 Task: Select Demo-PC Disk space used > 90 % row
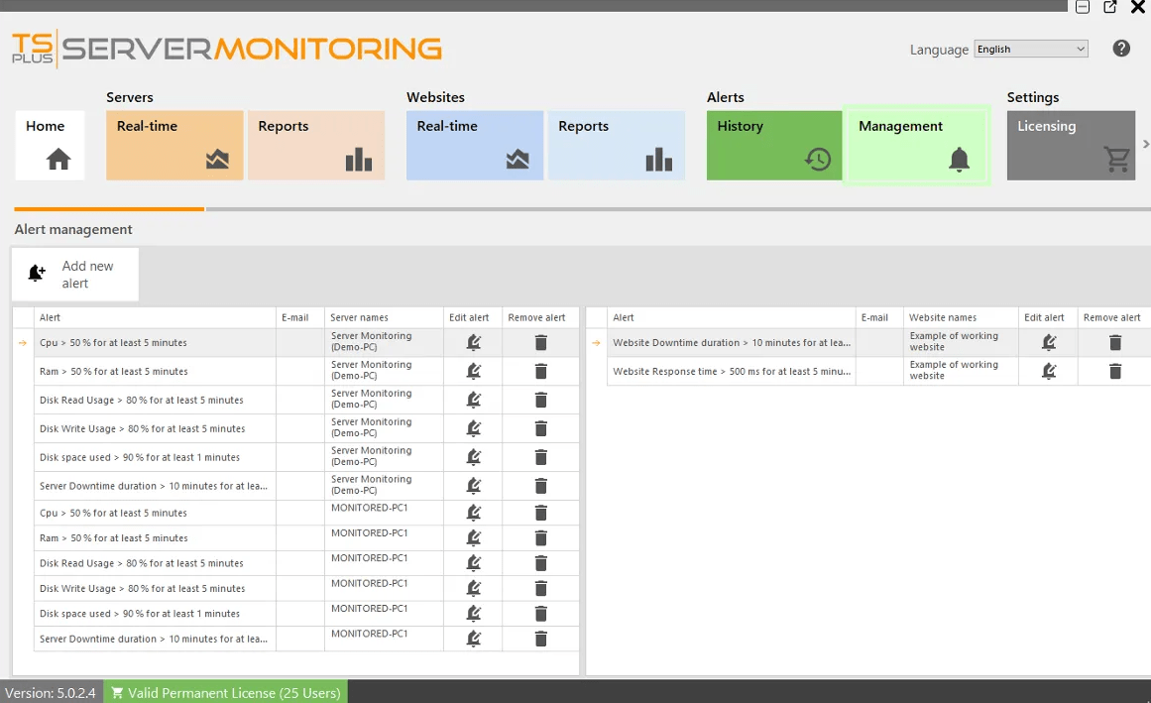[295, 457]
